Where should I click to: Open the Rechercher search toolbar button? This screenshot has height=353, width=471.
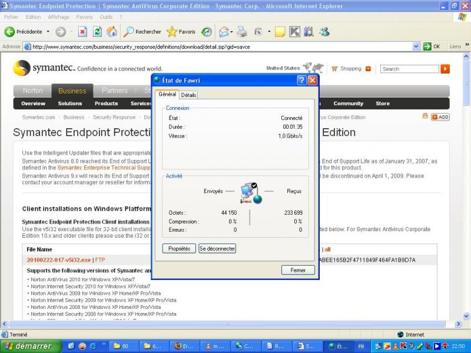142,32
